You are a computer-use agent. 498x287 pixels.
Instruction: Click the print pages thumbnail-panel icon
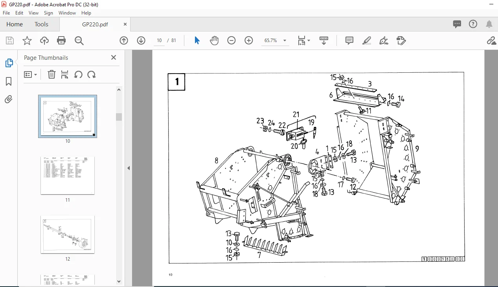(x=65, y=74)
